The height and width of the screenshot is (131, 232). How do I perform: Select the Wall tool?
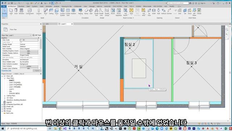[x=11, y=12]
